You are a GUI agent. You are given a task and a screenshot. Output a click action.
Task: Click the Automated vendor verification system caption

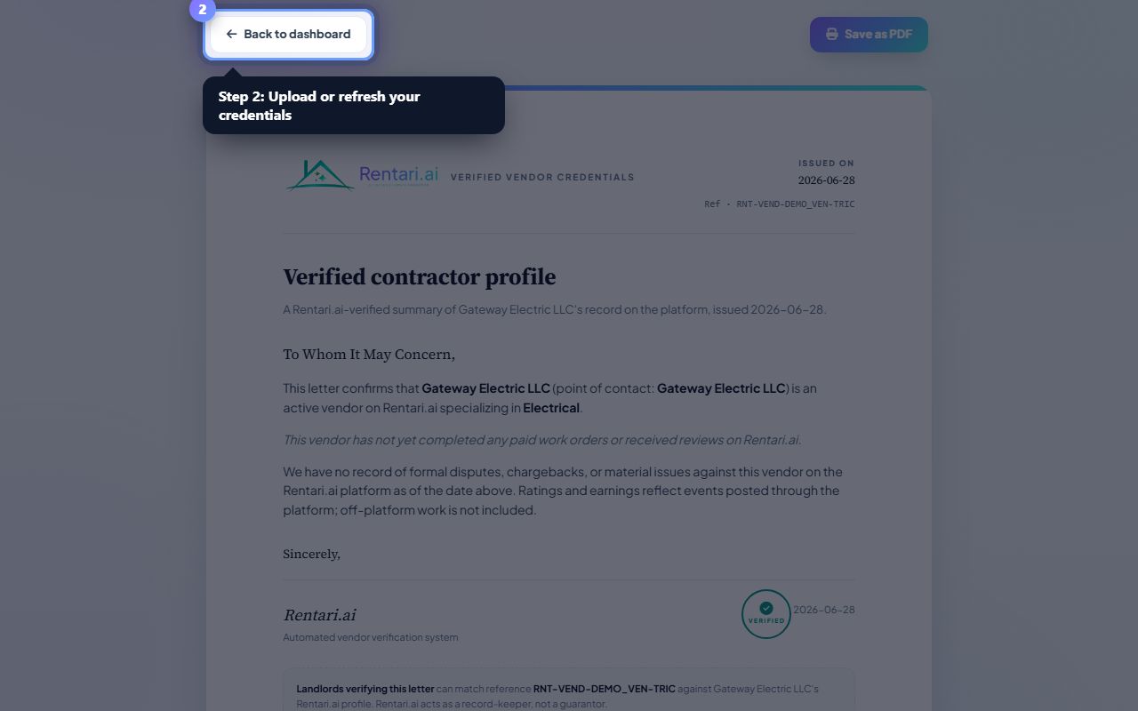click(x=371, y=637)
